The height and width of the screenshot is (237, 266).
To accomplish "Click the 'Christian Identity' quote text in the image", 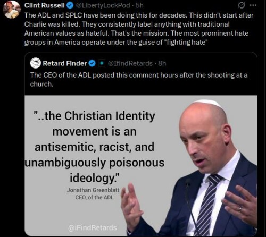I will pos(95,147).
